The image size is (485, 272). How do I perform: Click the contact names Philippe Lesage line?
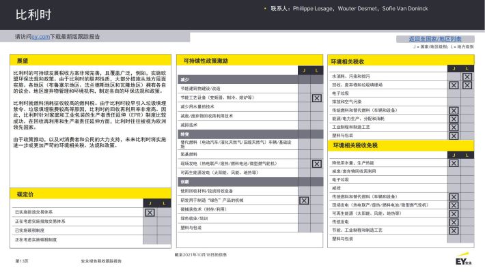349,9
